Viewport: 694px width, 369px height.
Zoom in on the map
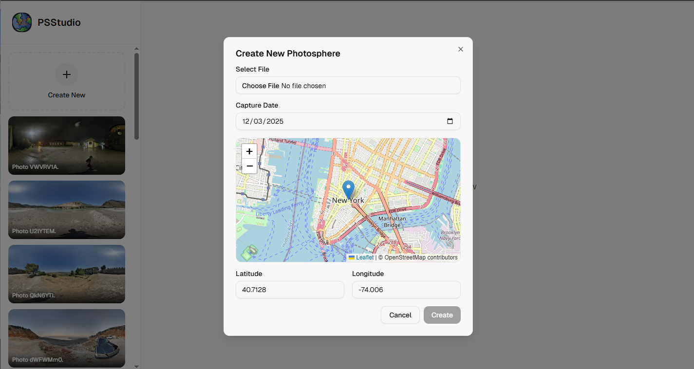pos(249,151)
